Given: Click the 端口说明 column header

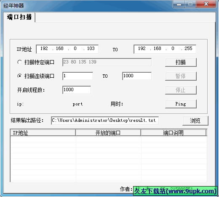Looking at the screenshot, I should point(174,133).
